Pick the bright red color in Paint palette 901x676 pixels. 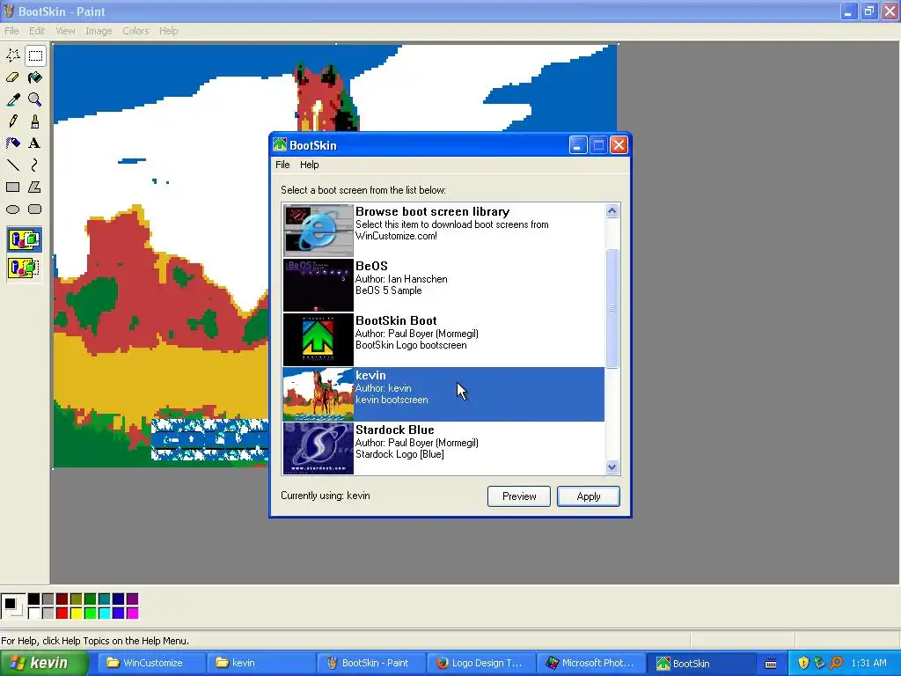[x=62, y=614]
